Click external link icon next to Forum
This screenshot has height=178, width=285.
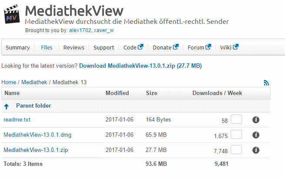point(208,47)
